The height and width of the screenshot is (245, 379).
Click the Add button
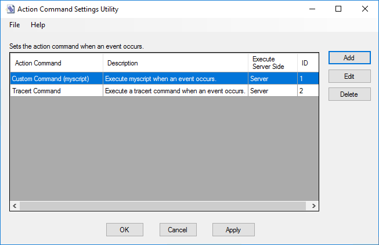tap(349, 58)
